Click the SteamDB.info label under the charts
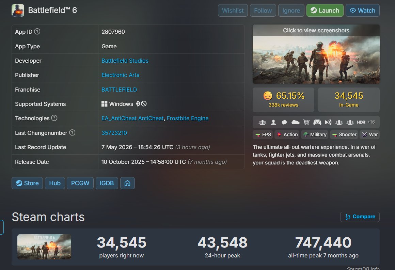 pyautogui.click(x=363, y=268)
